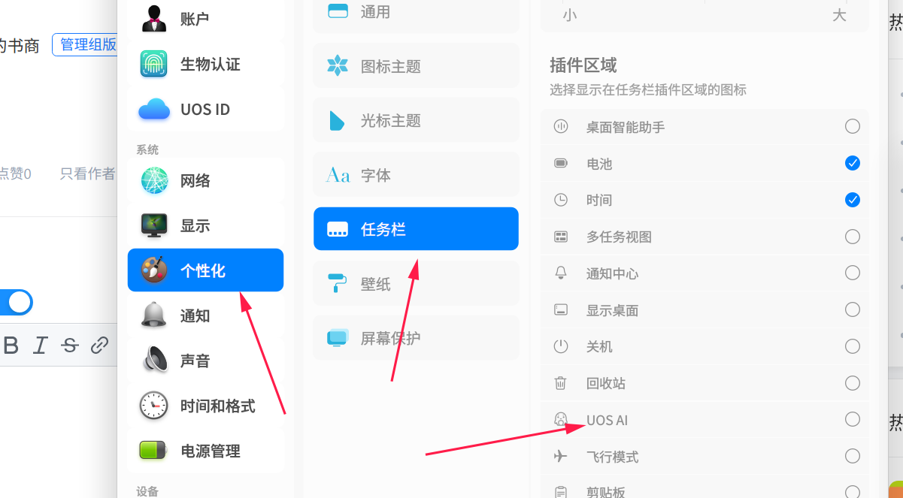Select 个性化 in the settings sidebar
The image size is (903, 498).
[205, 270]
